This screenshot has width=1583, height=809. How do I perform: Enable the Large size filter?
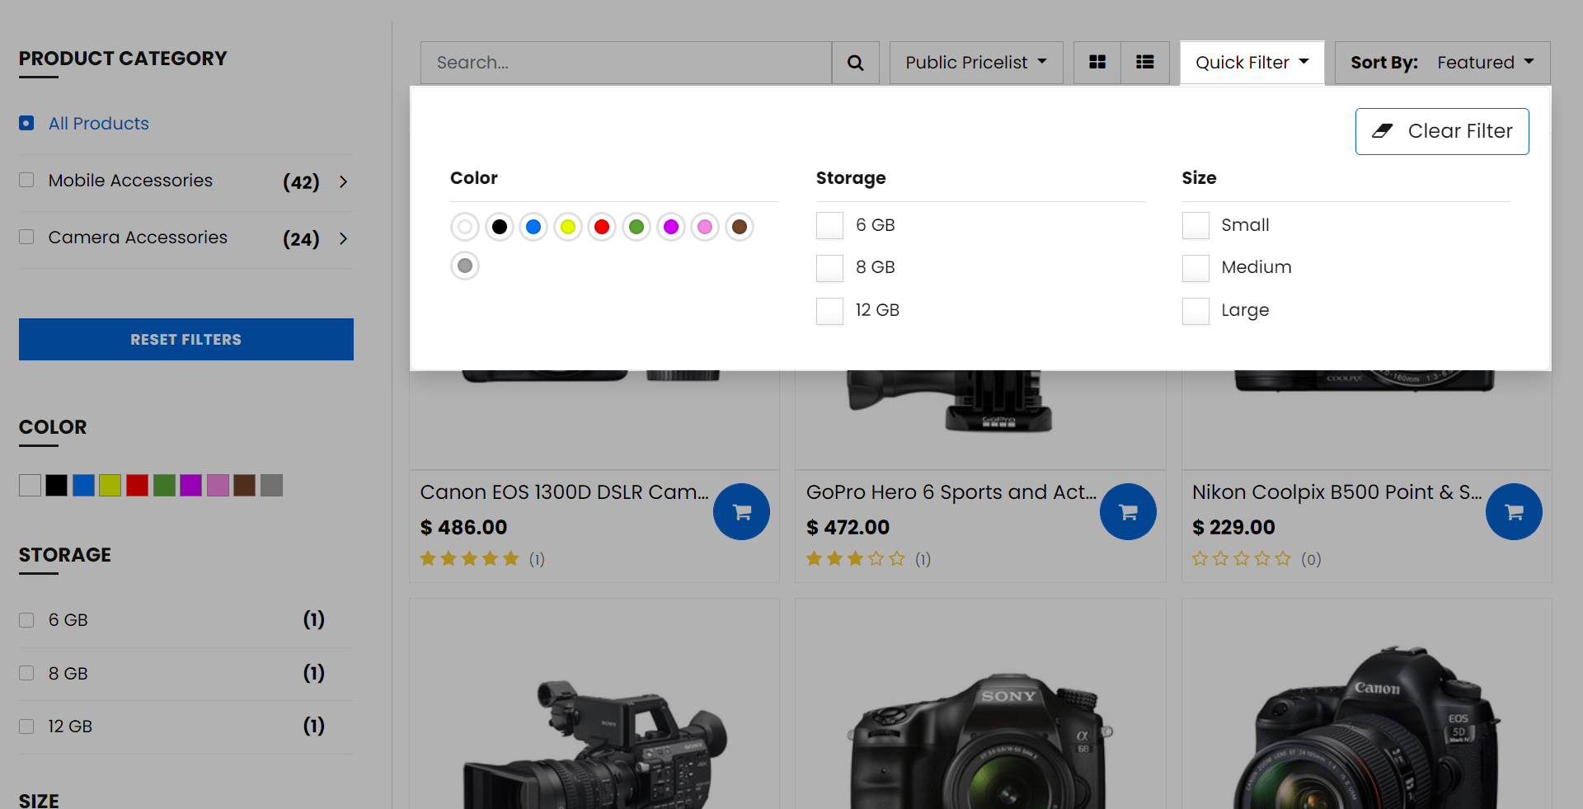1195,311
